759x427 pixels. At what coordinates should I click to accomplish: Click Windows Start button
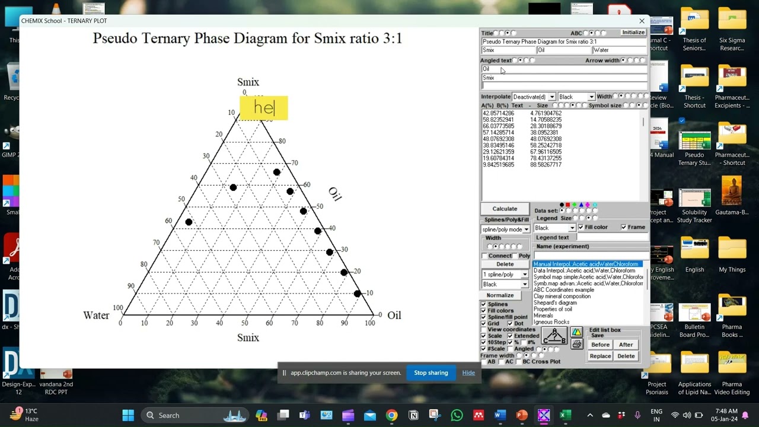click(128, 415)
